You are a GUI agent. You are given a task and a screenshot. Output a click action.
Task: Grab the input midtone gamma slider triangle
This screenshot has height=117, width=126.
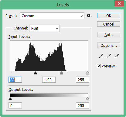point(61,73)
